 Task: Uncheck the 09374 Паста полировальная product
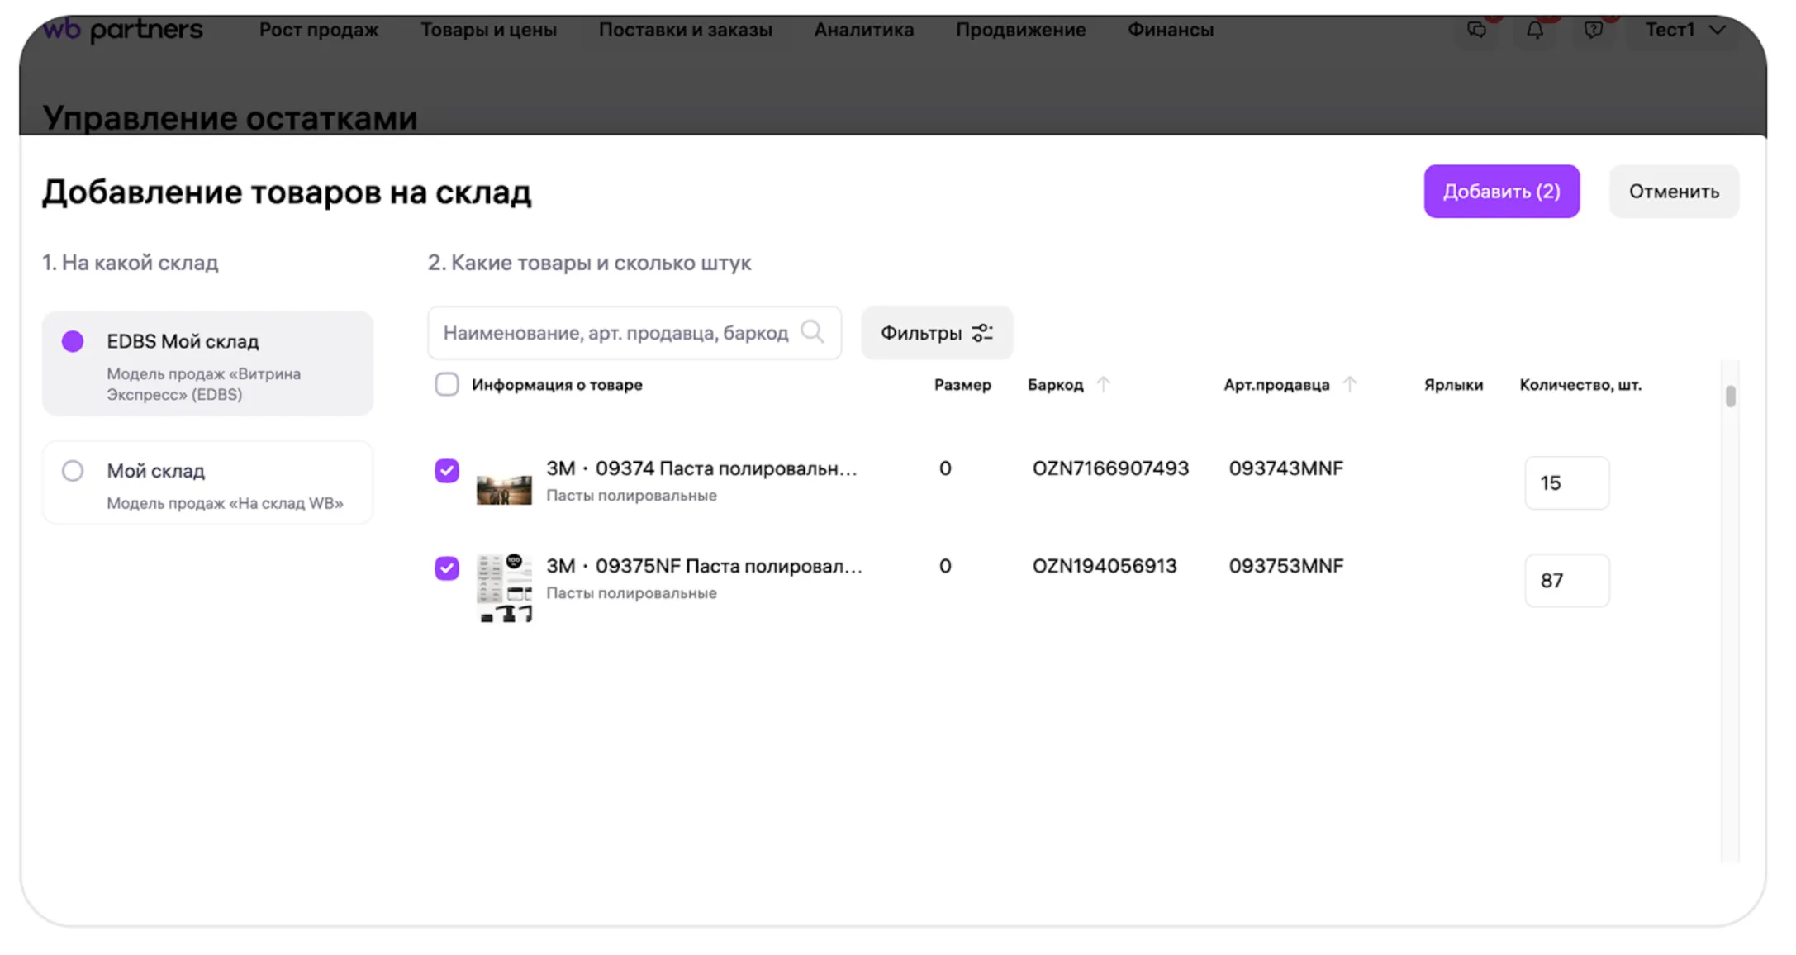(447, 470)
